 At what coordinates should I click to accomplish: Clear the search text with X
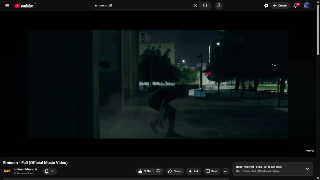(x=196, y=5)
